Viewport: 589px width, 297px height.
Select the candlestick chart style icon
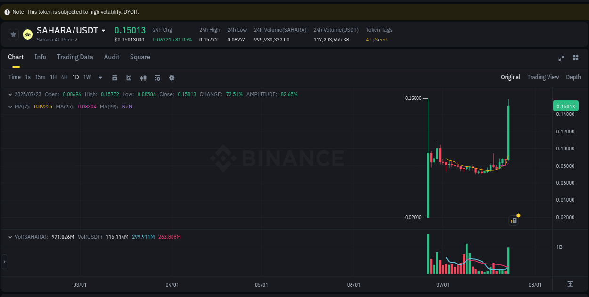pos(143,77)
